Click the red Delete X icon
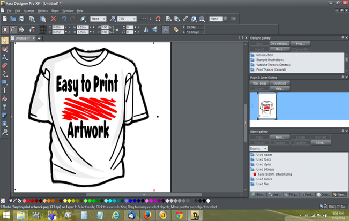Screen dimensions: 349x221 point(53,19)
